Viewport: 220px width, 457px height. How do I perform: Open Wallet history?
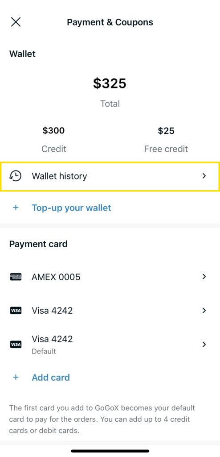pyautogui.click(x=110, y=176)
